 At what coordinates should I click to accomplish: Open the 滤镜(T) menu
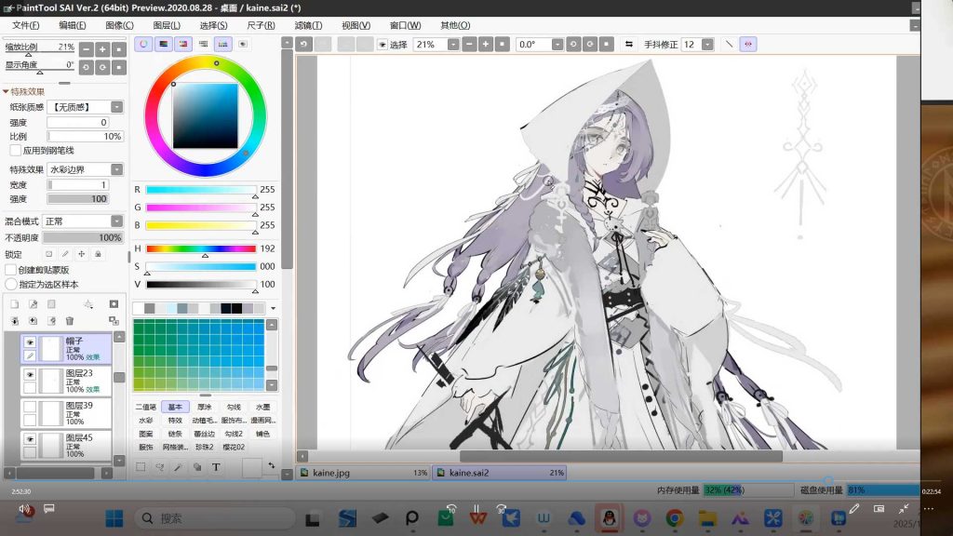click(307, 25)
